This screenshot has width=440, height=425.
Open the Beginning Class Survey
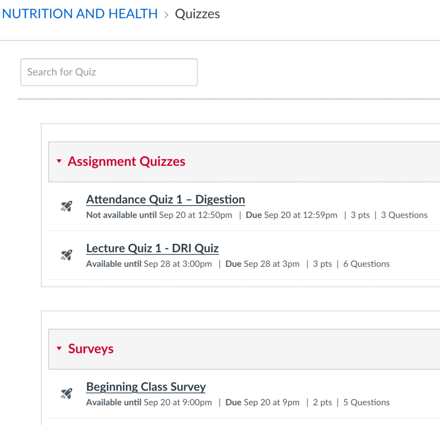146,387
